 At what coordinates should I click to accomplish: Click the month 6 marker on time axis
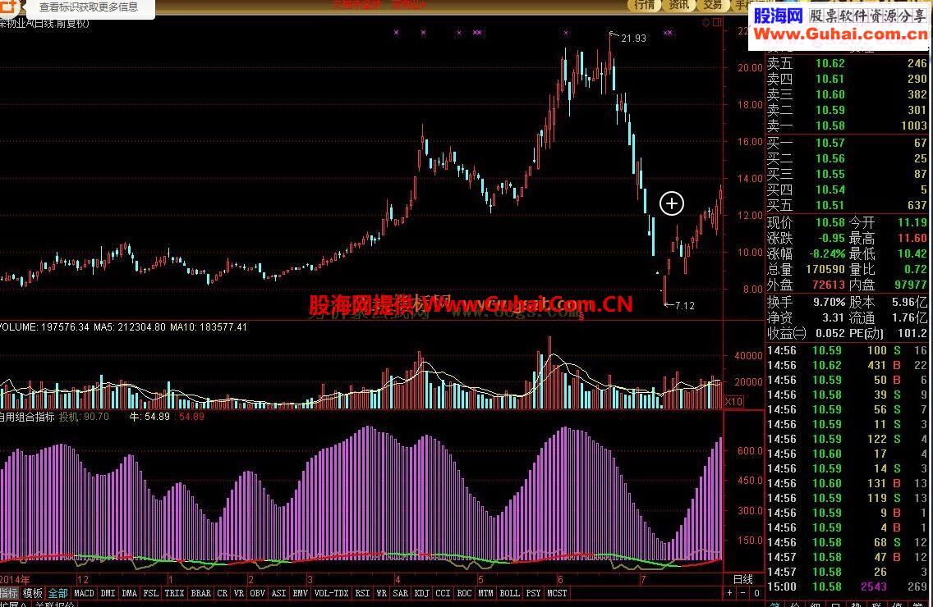560,579
